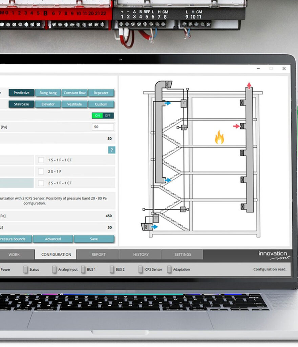Open the HISTORY tab
This screenshot has height=347, width=298.
coord(141,254)
